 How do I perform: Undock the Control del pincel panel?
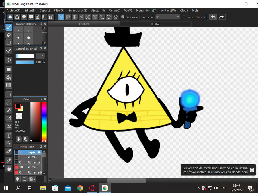point(41,48)
